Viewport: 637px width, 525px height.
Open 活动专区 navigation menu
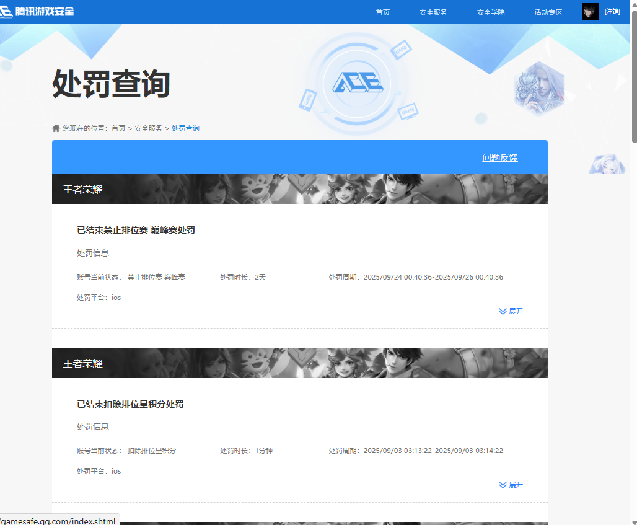click(548, 12)
